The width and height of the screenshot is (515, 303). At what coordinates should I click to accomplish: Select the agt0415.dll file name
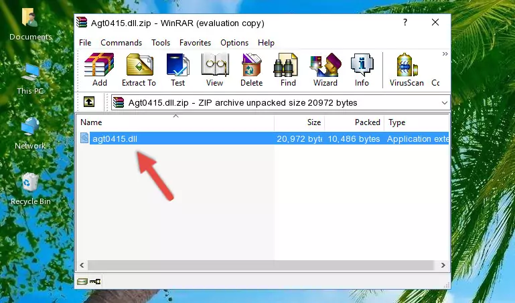pos(115,138)
